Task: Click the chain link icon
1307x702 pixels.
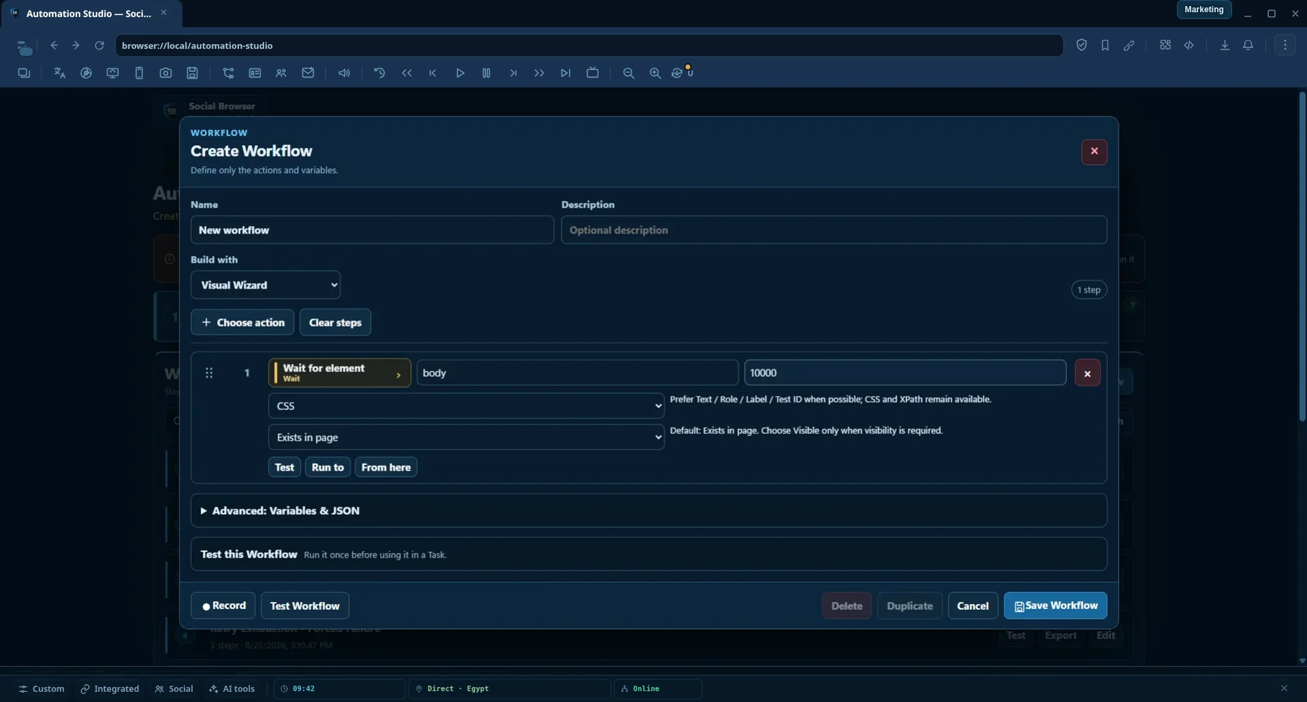Action: point(1129,45)
